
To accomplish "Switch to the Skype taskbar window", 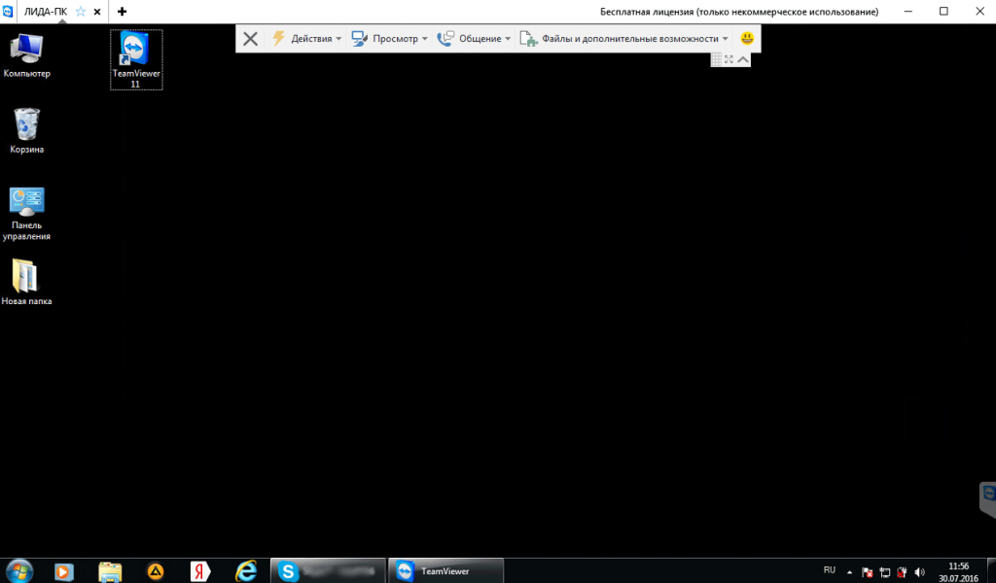I will [x=328, y=571].
